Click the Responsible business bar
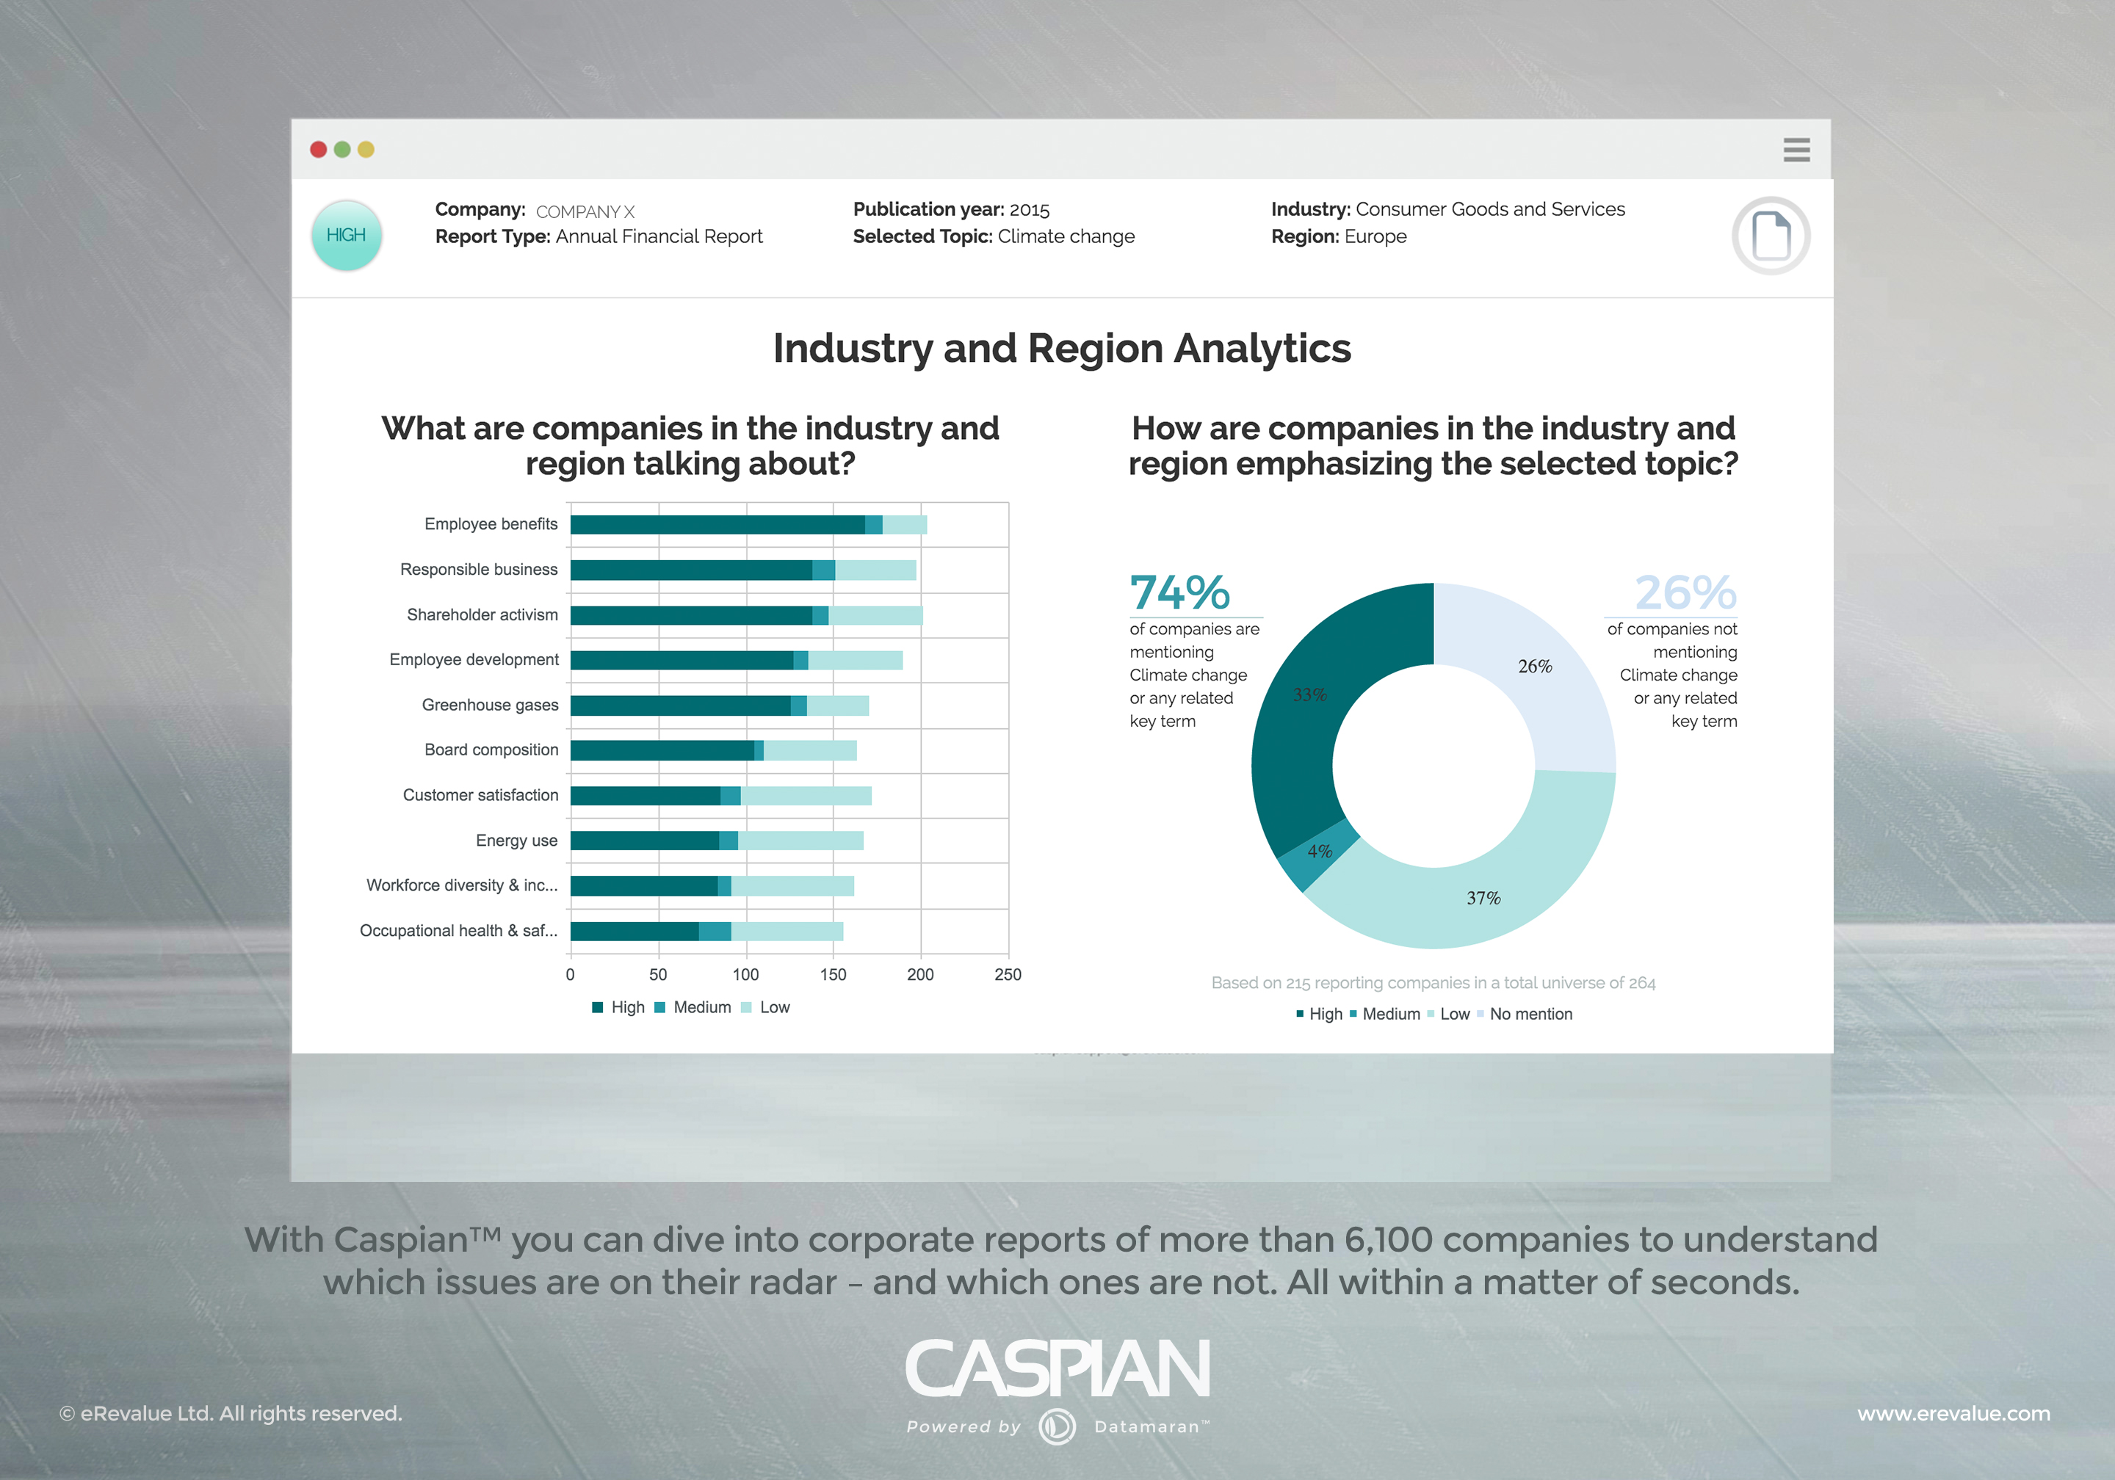This screenshot has width=2115, height=1480. point(742,569)
